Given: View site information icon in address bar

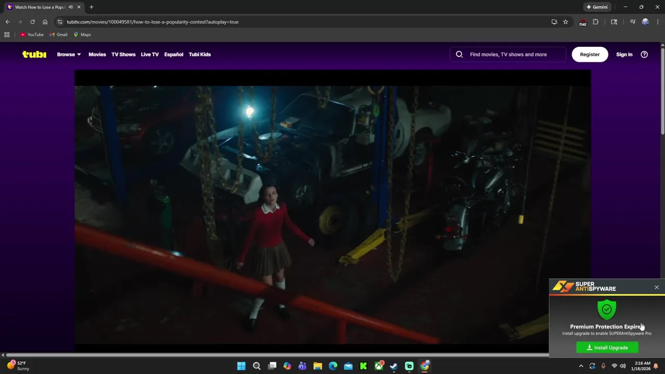Looking at the screenshot, I should [60, 22].
